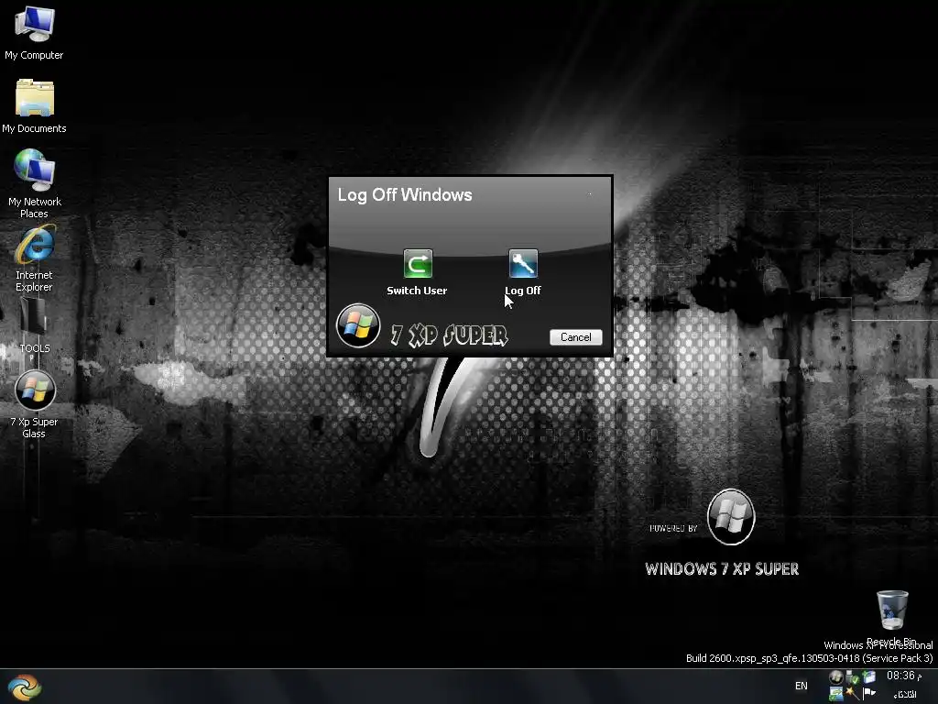This screenshot has width=938, height=704.
Task: Click the white flag tray icon
Action: [x=869, y=694]
